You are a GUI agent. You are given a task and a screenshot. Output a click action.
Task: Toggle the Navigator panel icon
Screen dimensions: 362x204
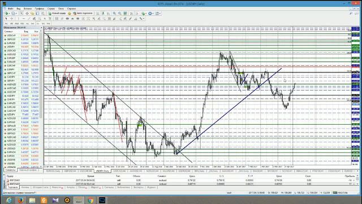[x=32, y=14]
